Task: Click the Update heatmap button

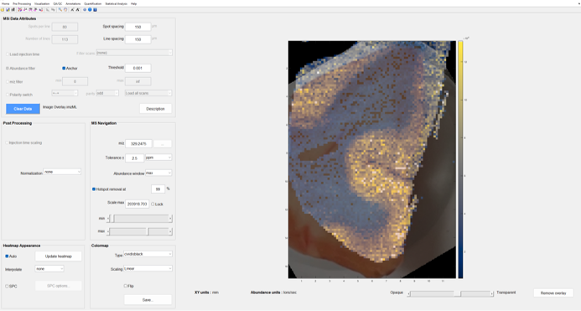Action: [58, 257]
